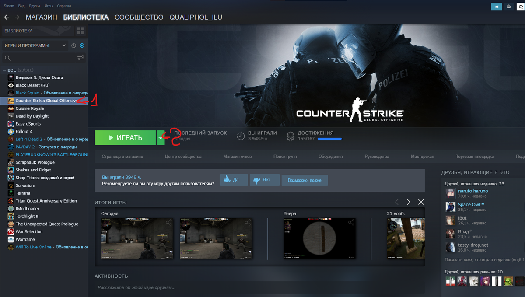Show previous game summary with left chevron
The width and height of the screenshot is (525, 297).
tap(397, 202)
